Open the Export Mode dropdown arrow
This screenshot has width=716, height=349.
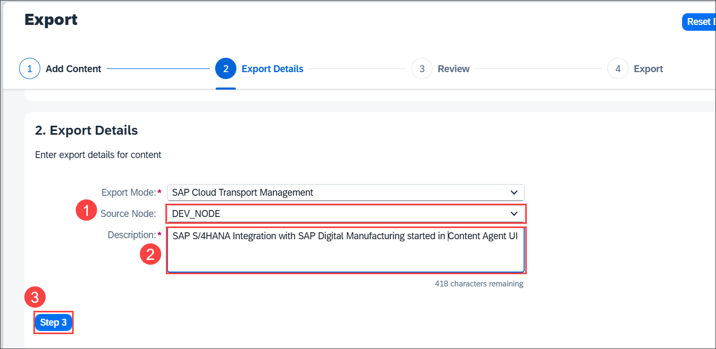[x=514, y=192]
